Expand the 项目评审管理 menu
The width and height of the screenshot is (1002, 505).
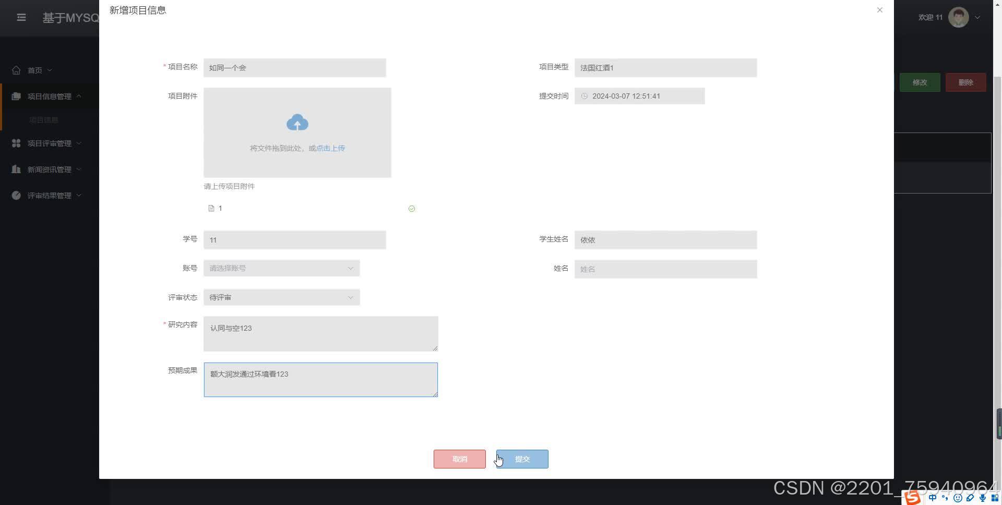(x=50, y=143)
